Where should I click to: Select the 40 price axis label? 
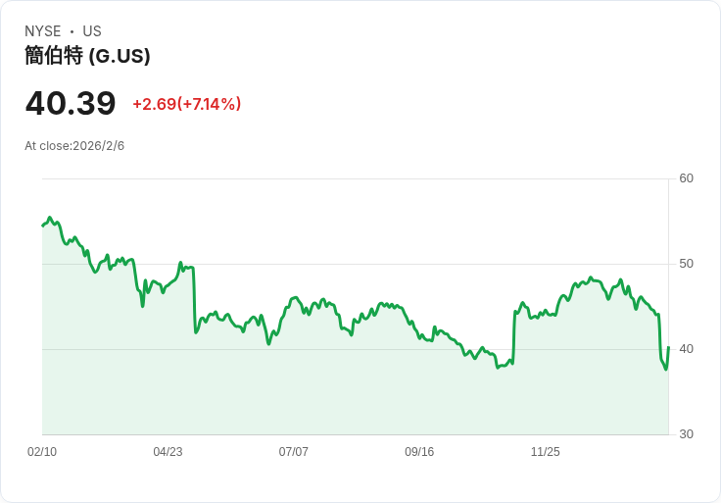[x=686, y=349]
